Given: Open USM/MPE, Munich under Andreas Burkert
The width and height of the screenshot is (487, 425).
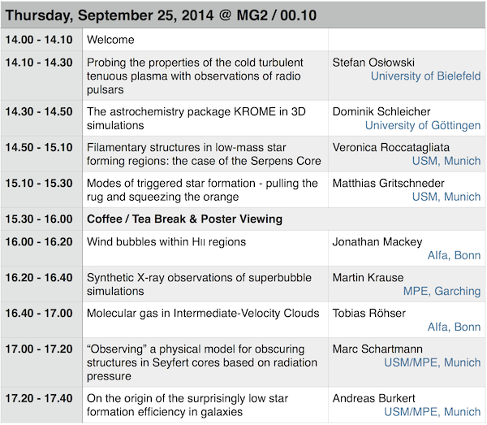Looking at the screenshot, I should (x=433, y=412).
